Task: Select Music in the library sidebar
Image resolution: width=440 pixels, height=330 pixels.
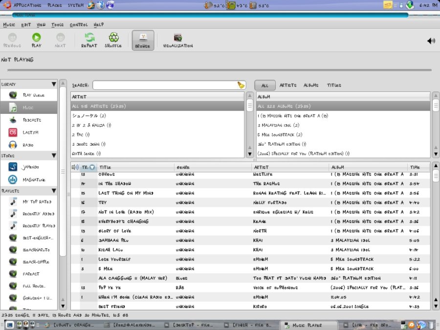Action: 29,108
